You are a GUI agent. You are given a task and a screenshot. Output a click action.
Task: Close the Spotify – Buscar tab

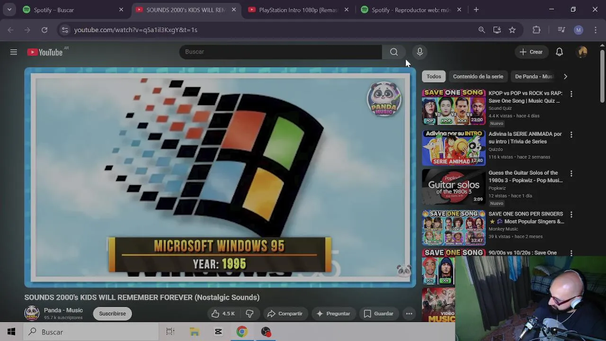[121, 9]
